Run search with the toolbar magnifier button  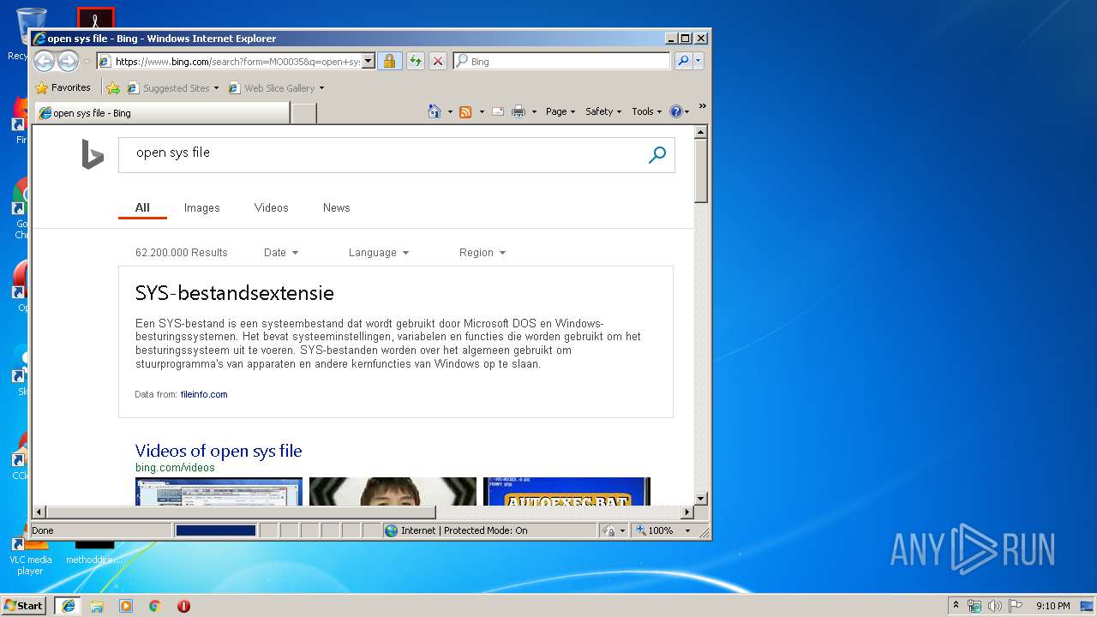pos(683,61)
